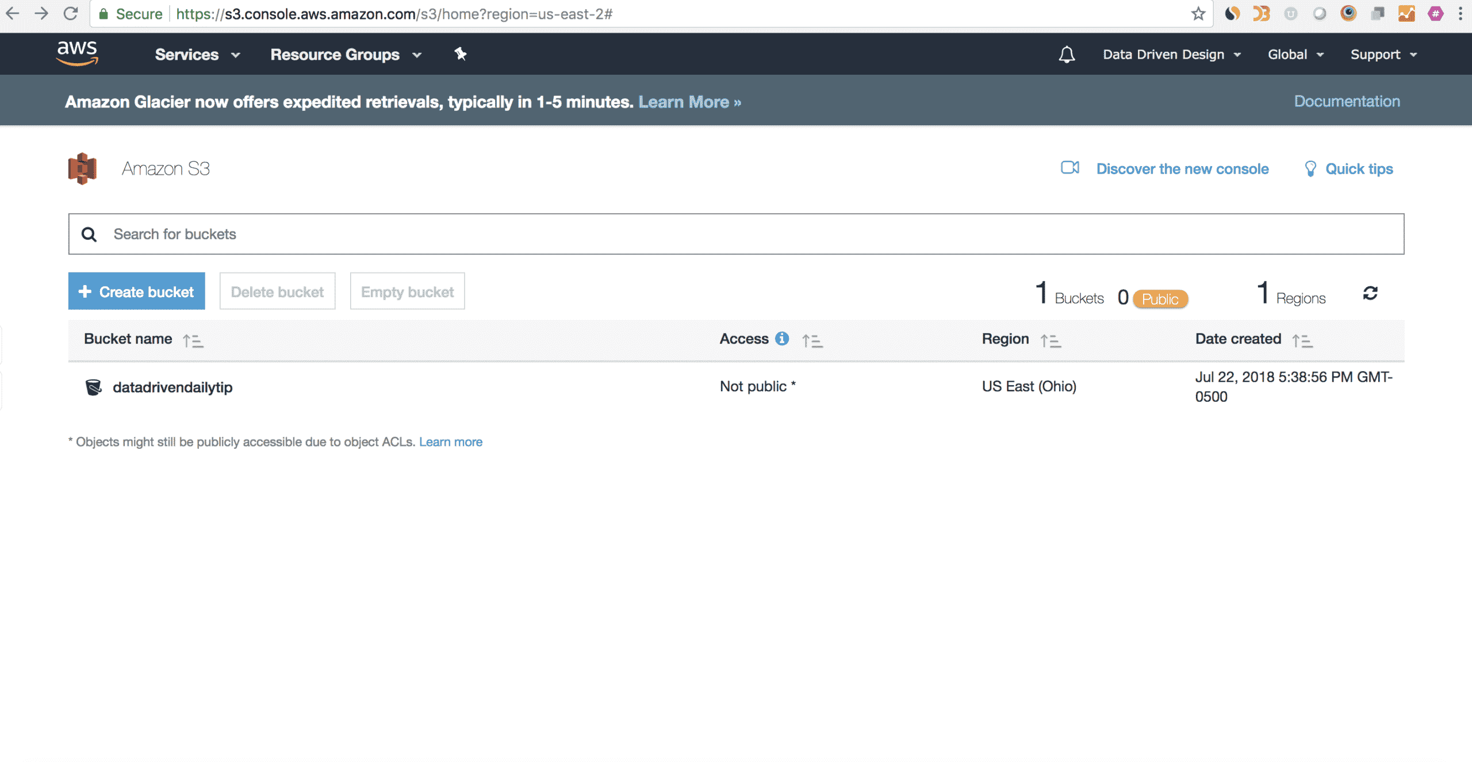Click the Quick tips lightbulb icon

pos(1310,168)
